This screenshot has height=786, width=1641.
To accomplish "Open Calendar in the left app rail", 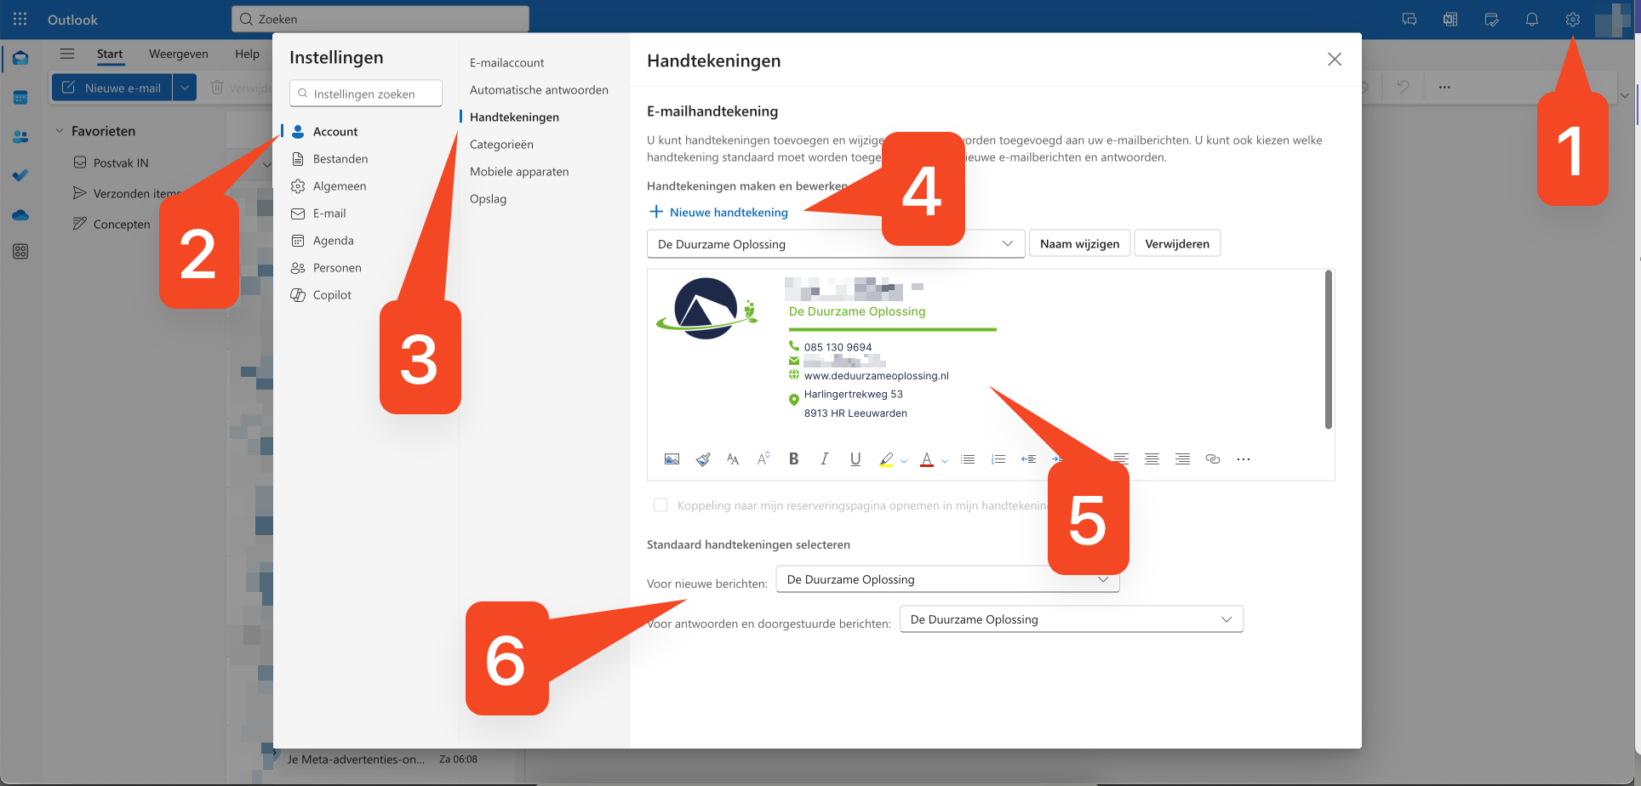I will pos(20,98).
